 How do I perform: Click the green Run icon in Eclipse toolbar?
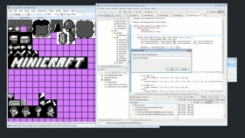coord(125,12)
